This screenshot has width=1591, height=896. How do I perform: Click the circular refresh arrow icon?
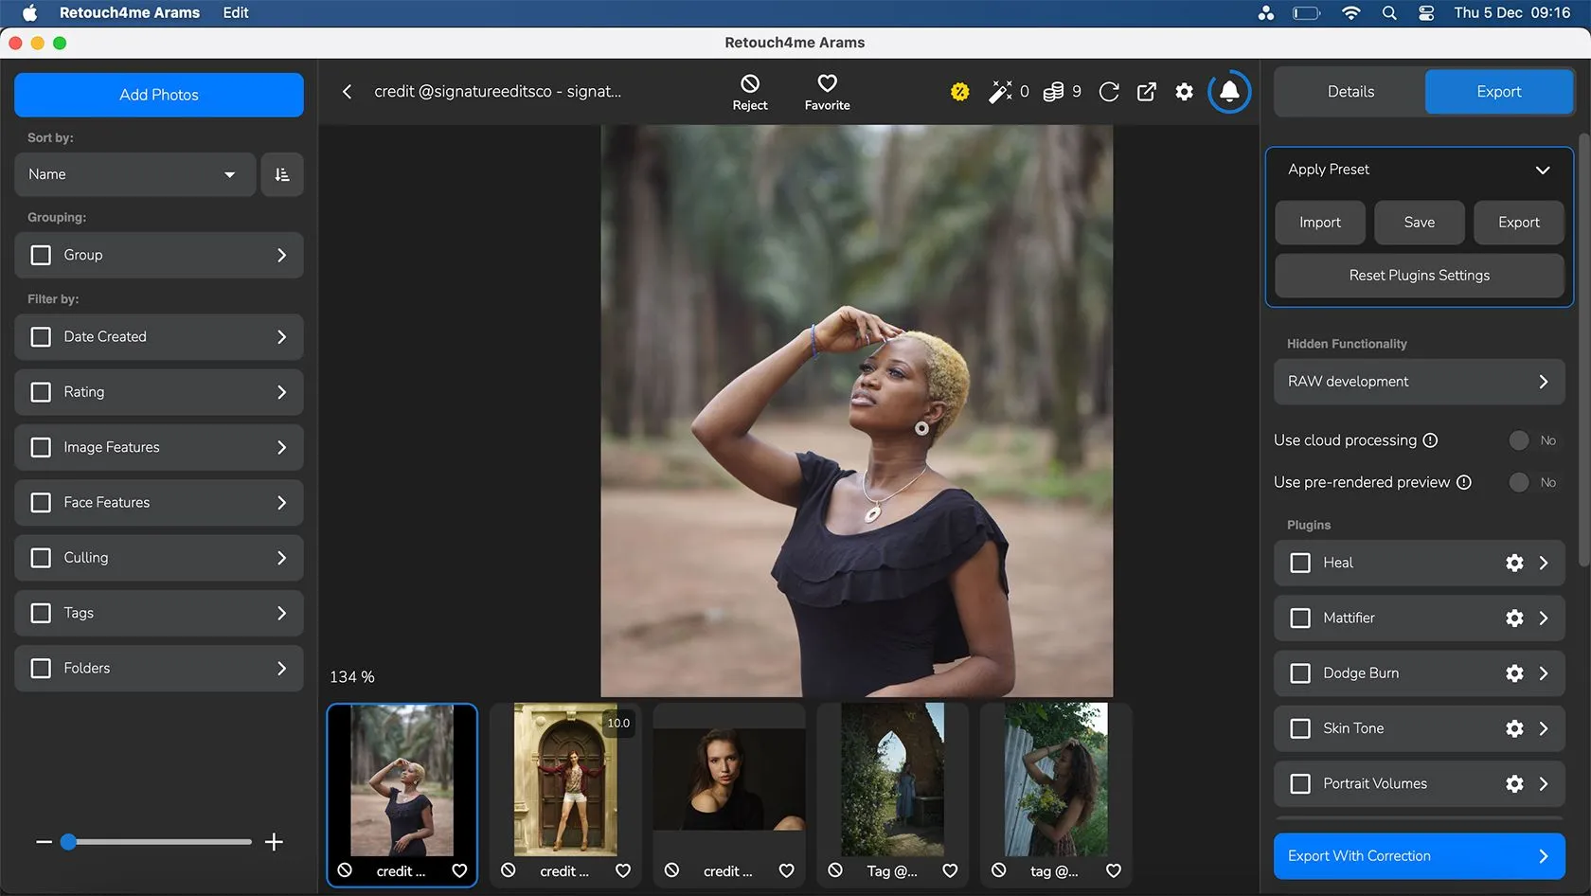1109,92
